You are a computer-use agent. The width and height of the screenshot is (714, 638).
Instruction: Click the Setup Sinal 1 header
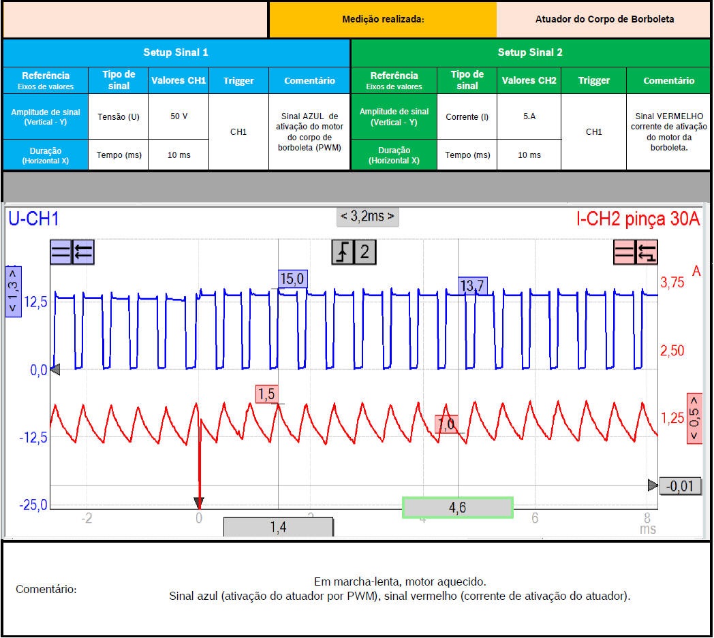coord(176,52)
